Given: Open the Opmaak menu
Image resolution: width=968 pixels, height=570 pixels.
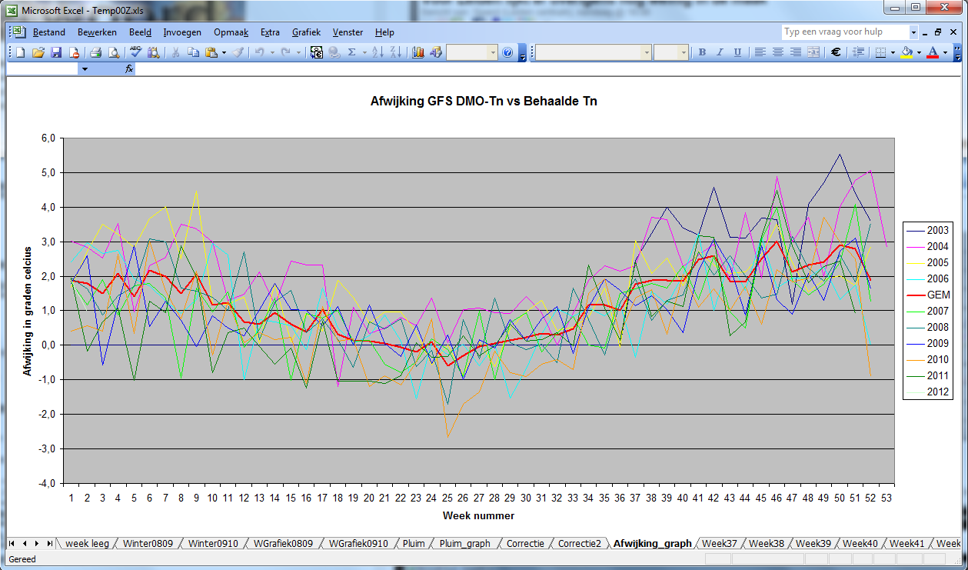Looking at the screenshot, I should pos(231,32).
